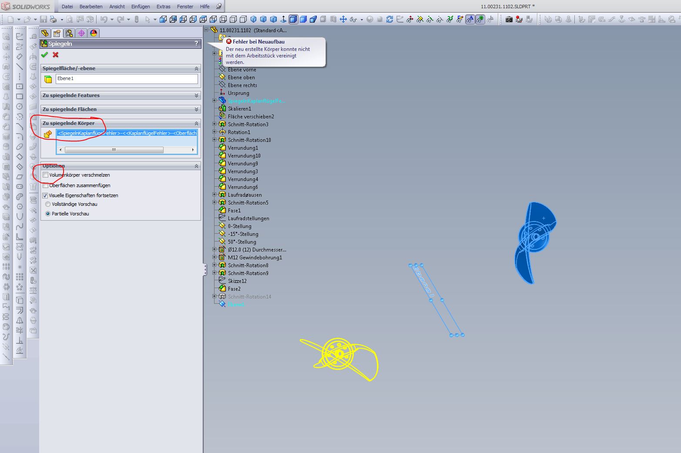This screenshot has height=453, width=681.
Task: Click the camera screenshot icon in toolbar
Action: [509, 19]
